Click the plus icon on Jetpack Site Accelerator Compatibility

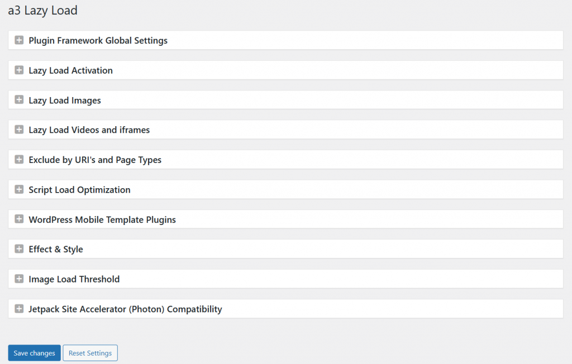pyautogui.click(x=20, y=309)
